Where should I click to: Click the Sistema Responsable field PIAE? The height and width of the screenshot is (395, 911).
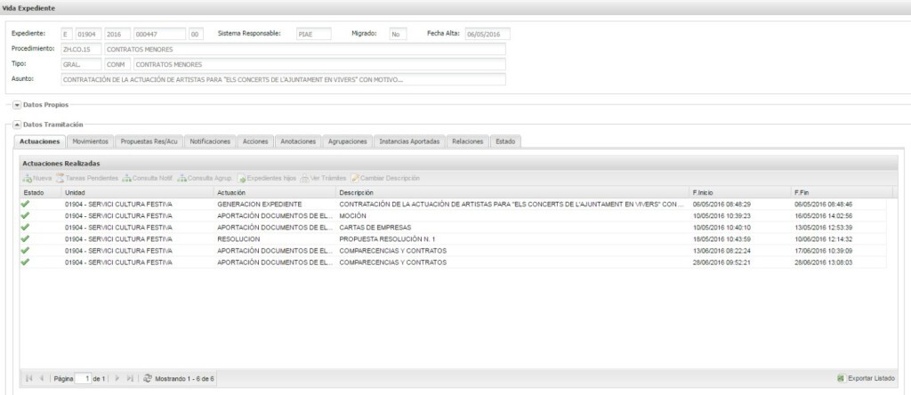coord(314,35)
